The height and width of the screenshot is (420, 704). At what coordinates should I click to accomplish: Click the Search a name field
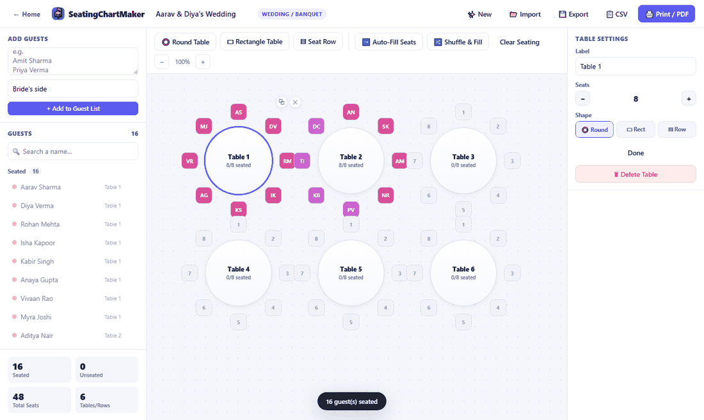pyautogui.click(x=73, y=151)
